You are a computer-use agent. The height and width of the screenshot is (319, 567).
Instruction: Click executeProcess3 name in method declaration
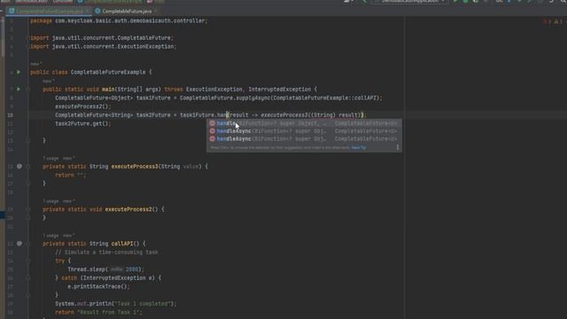[x=135, y=167]
